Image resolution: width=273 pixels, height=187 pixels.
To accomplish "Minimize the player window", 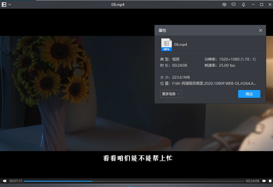I will click(x=253, y=4).
